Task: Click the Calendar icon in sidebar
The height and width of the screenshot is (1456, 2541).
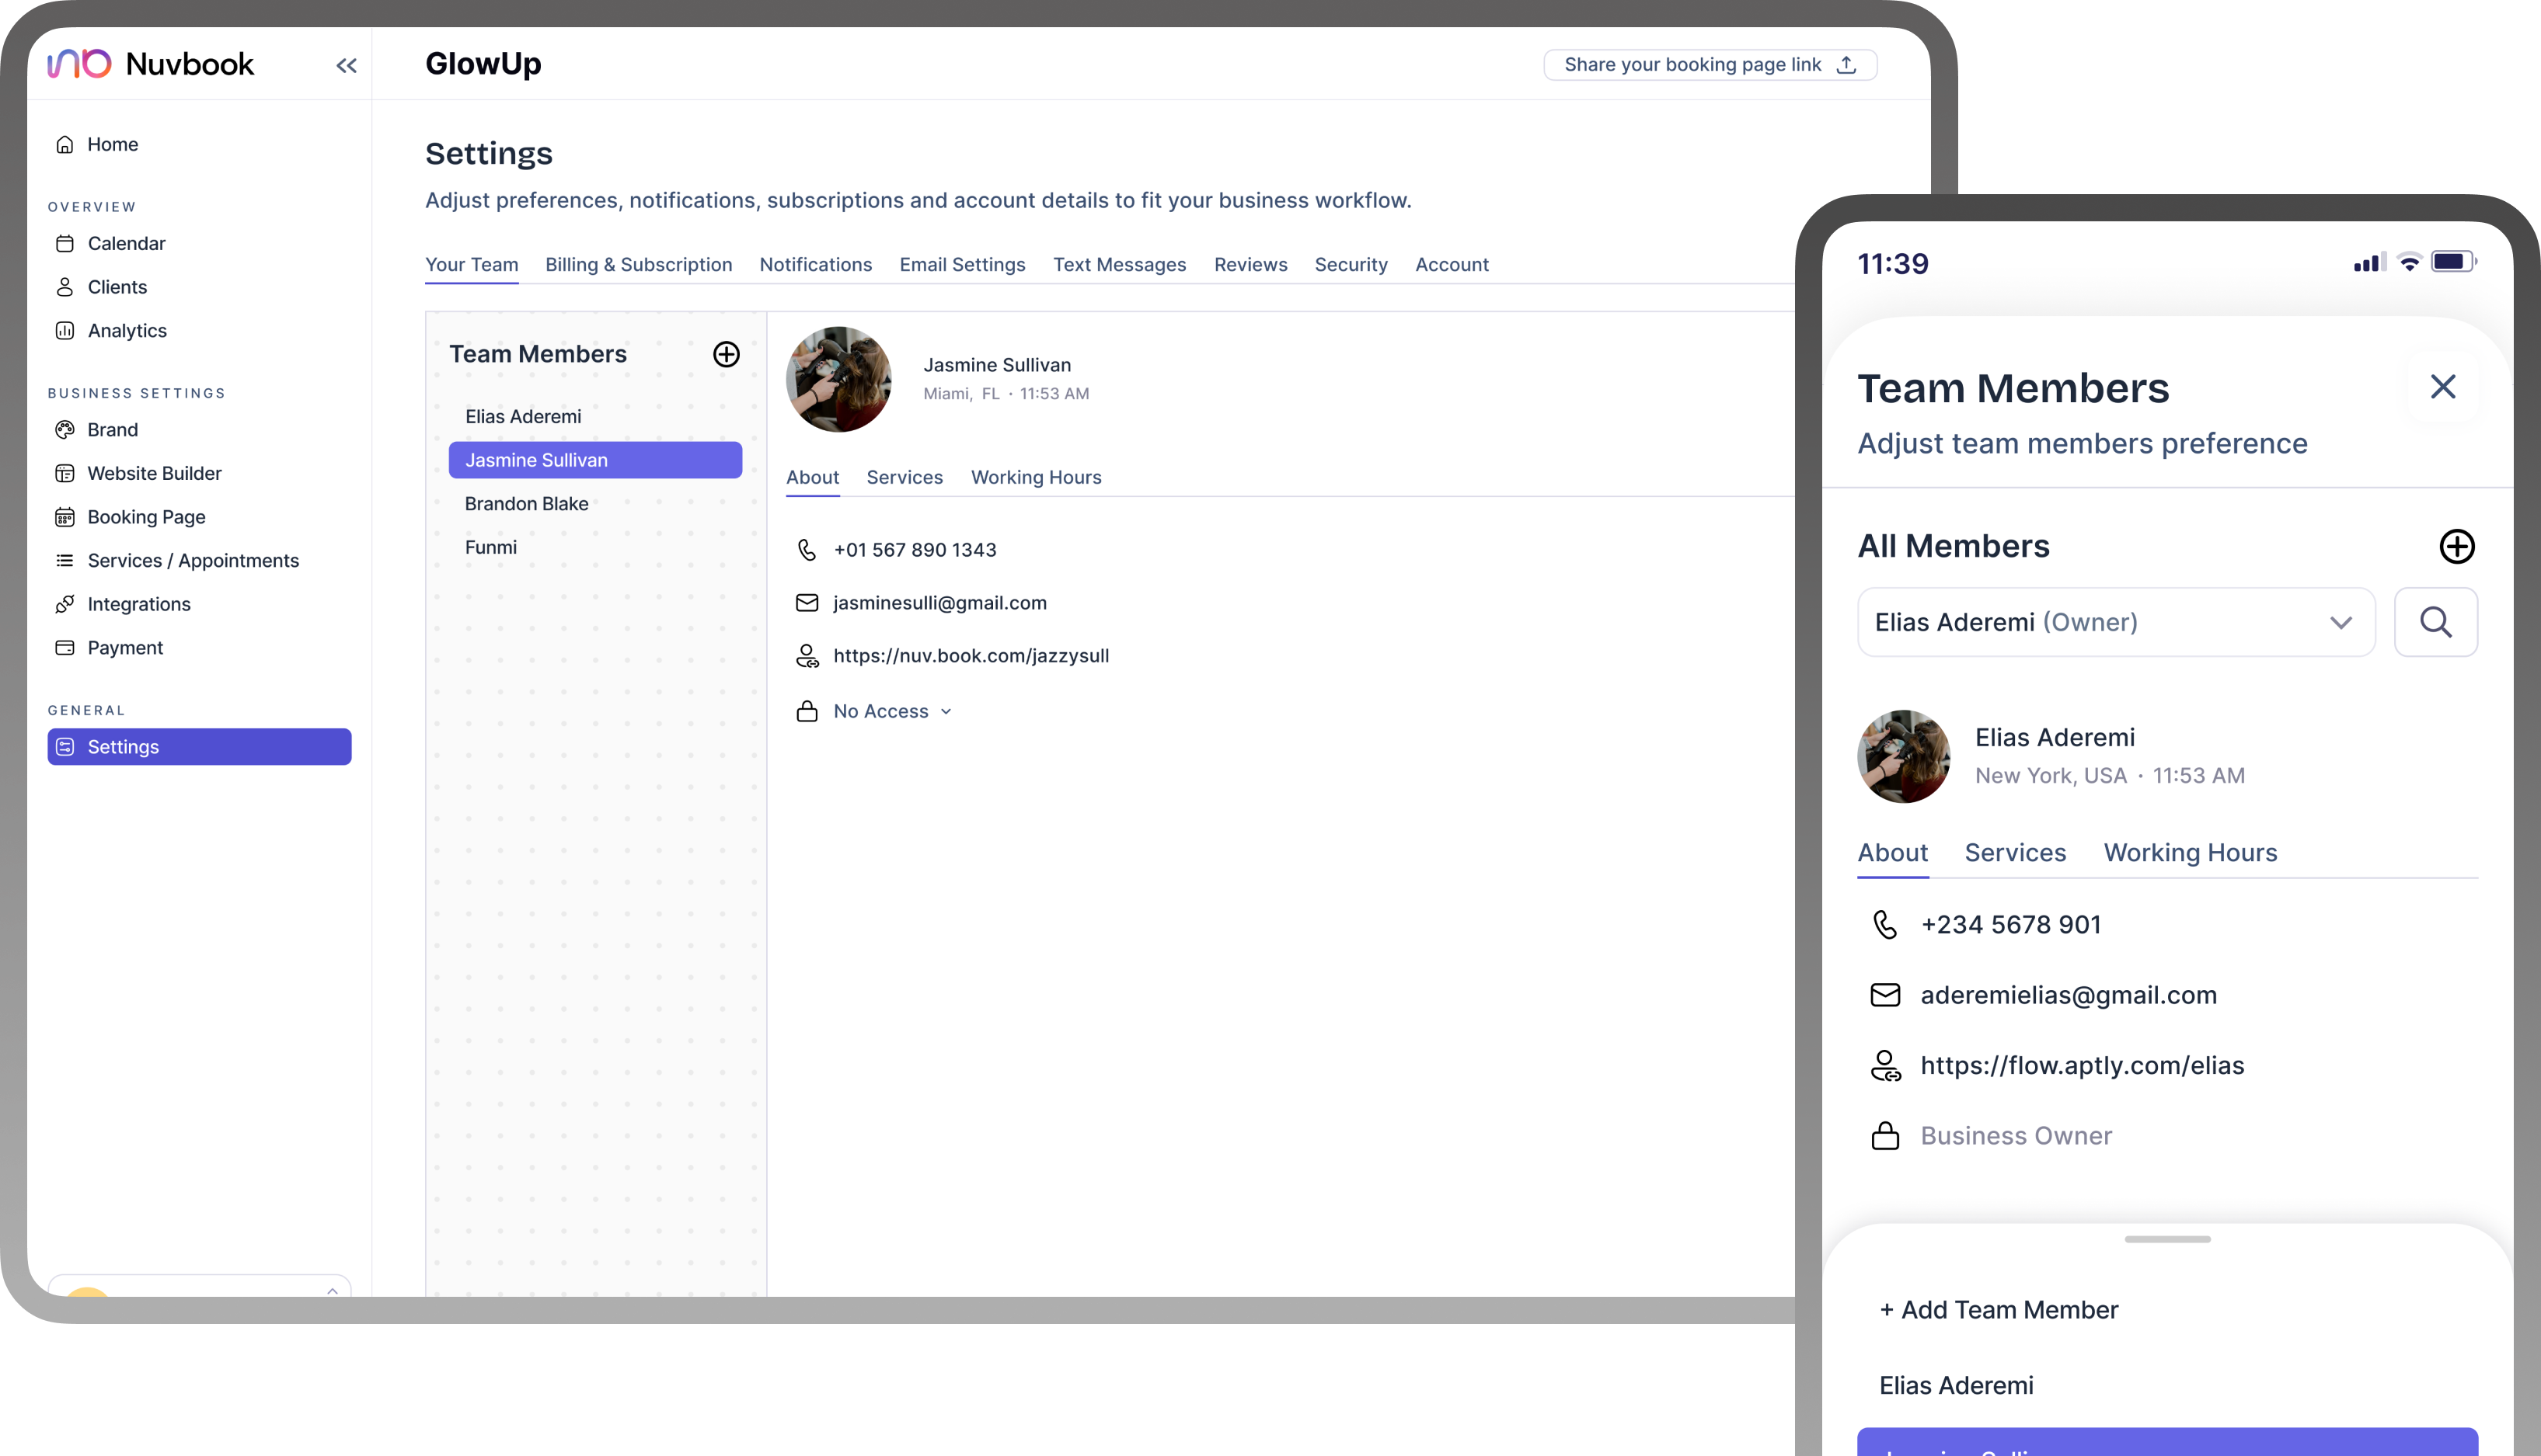Action: [65, 244]
